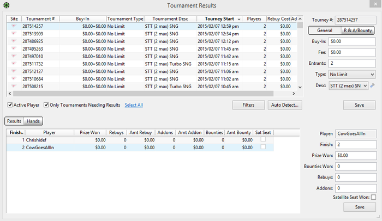
Task: Sort by Site column header
Action: pyautogui.click(x=14, y=19)
